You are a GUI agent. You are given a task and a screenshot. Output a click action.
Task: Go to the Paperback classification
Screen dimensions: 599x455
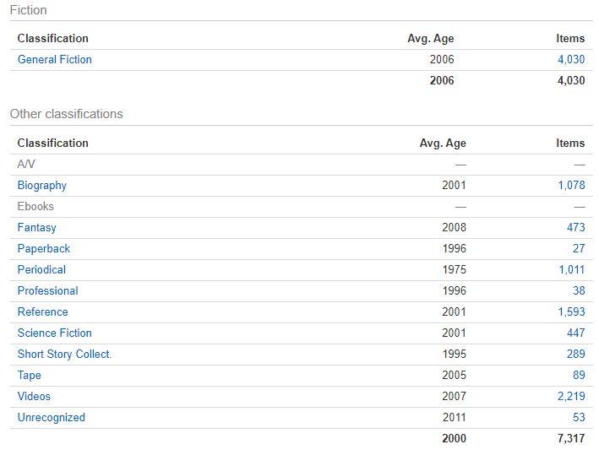(x=43, y=249)
